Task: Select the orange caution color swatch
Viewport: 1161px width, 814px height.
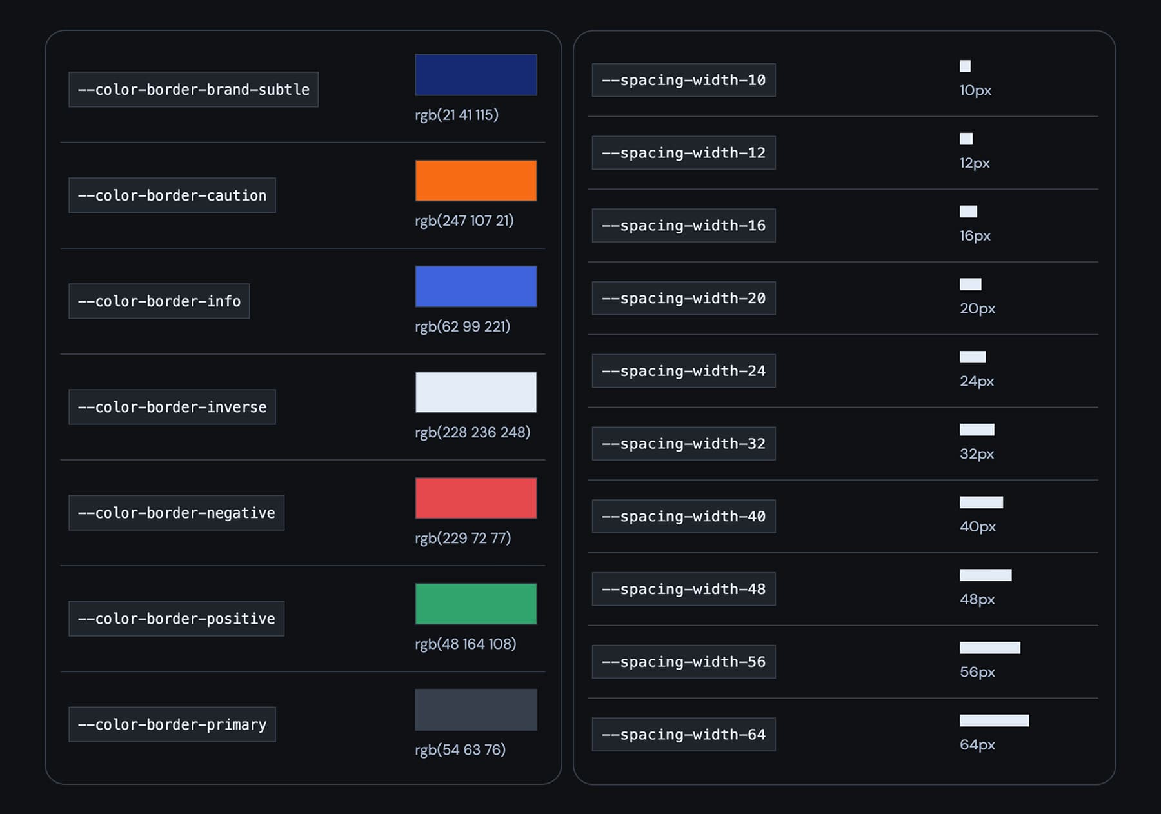Action: [475, 180]
